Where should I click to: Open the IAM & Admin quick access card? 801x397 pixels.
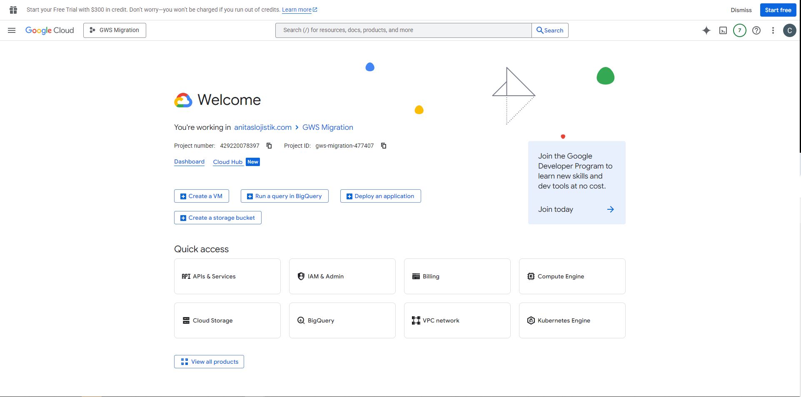pyautogui.click(x=342, y=276)
